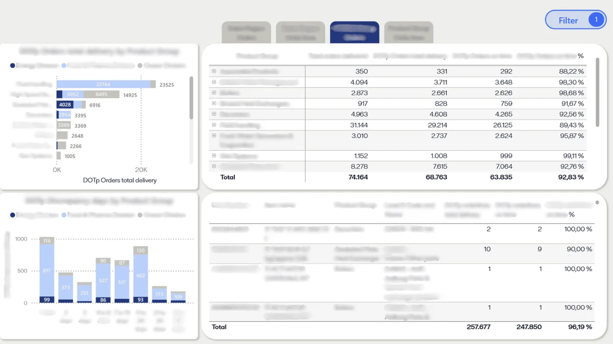Select the dark blue bar segment labeled 4028
The height and width of the screenshot is (344, 613).
pyautogui.click(x=65, y=105)
